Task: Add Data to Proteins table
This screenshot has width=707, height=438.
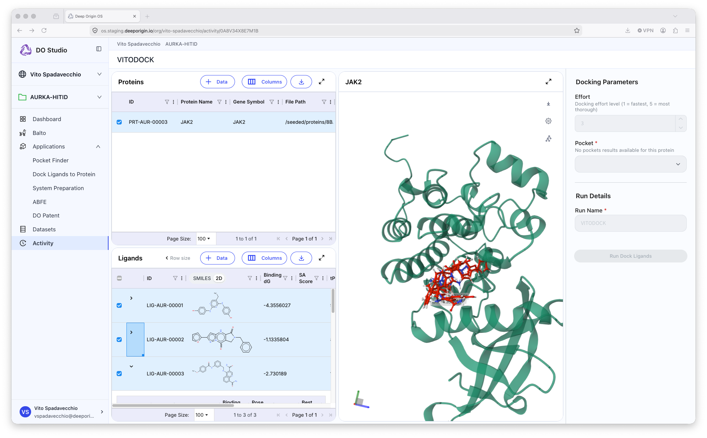Action: click(217, 82)
